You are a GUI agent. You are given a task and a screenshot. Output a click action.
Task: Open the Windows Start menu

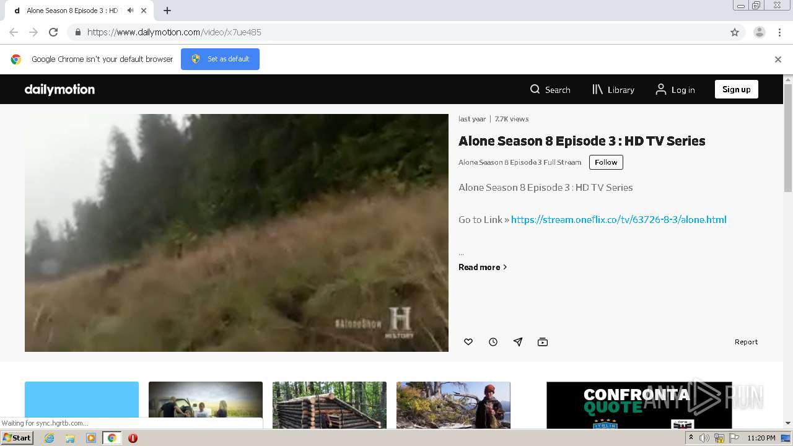click(x=17, y=437)
